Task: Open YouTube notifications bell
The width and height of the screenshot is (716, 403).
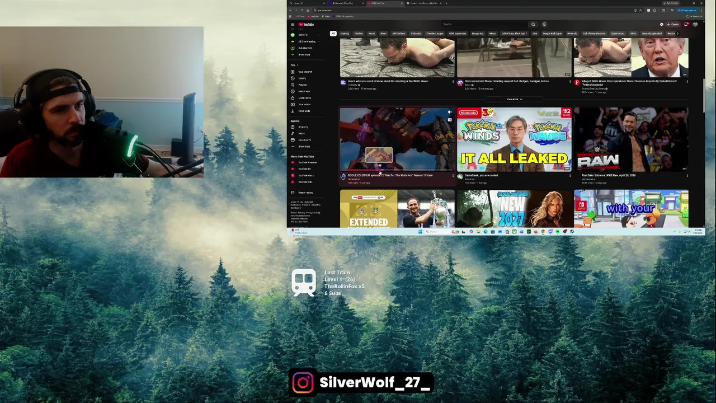Action: (686, 24)
